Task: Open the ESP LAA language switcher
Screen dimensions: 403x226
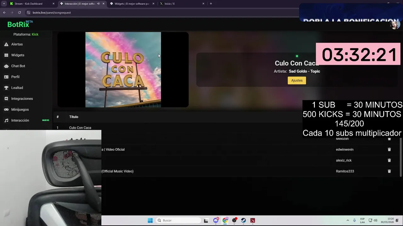Action: (x=362, y=220)
